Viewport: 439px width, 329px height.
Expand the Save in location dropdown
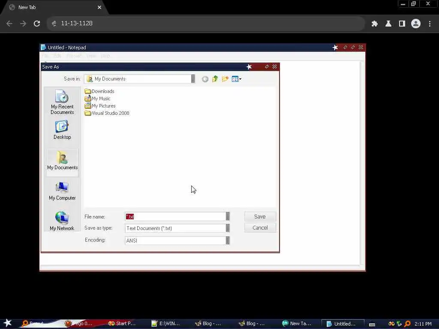tap(193, 79)
